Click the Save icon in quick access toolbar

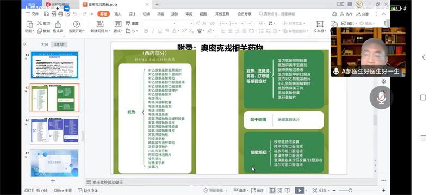(x=46, y=14)
